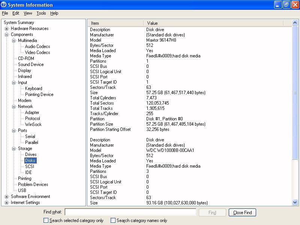Collapse the Storage tree branch
The height and width of the screenshot is (225, 300).
point(14,148)
